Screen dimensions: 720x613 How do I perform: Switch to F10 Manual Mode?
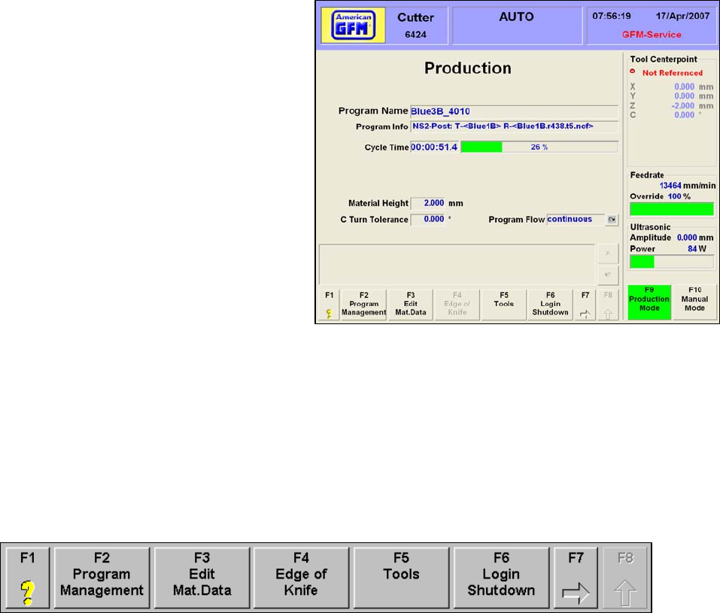click(x=694, y=302)
